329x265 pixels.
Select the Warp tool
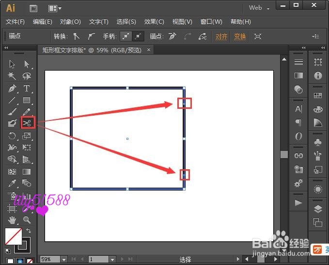click(x=12, y=147)
